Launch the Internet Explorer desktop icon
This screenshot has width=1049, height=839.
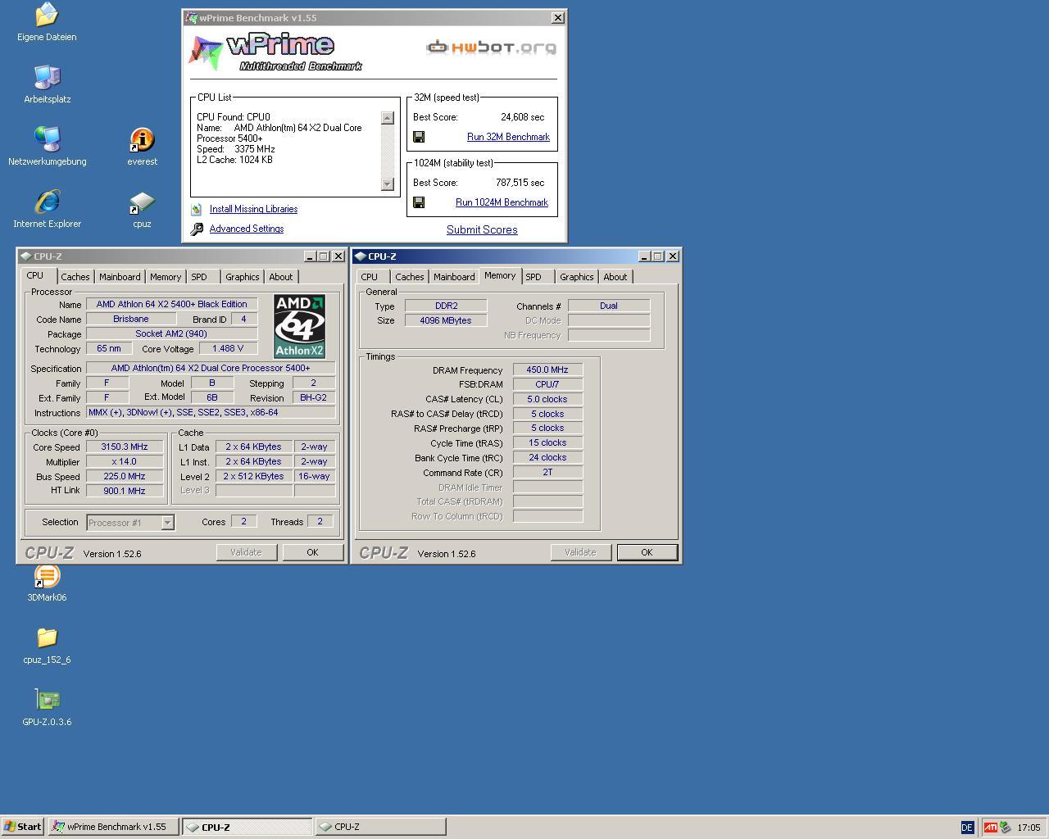(x=47, y=202)
